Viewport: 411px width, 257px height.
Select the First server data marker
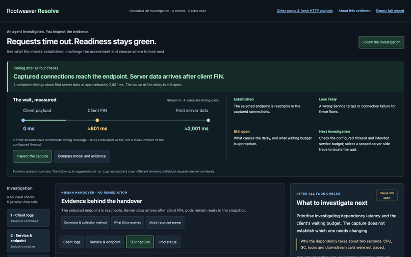208,120
